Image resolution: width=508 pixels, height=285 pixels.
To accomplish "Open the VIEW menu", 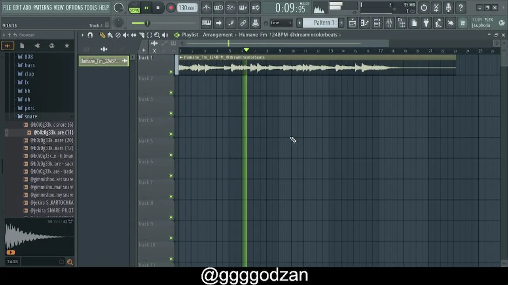I will point(59,8).
